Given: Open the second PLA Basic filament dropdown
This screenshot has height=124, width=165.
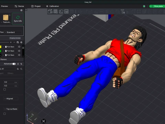Looking at the screenshot, I should click(10, 51).
